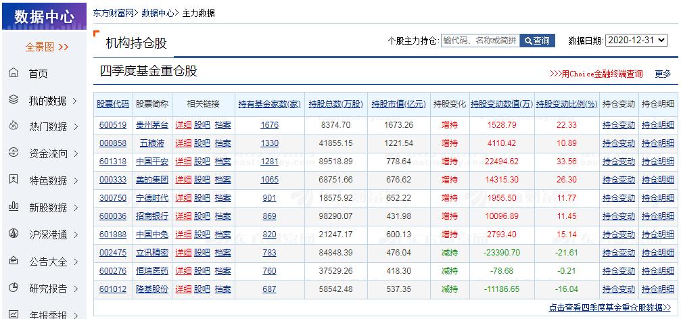Click the globe icon beside 沪深港通
This screenshot has width=681, height=319.
click(x=14, y=233)
